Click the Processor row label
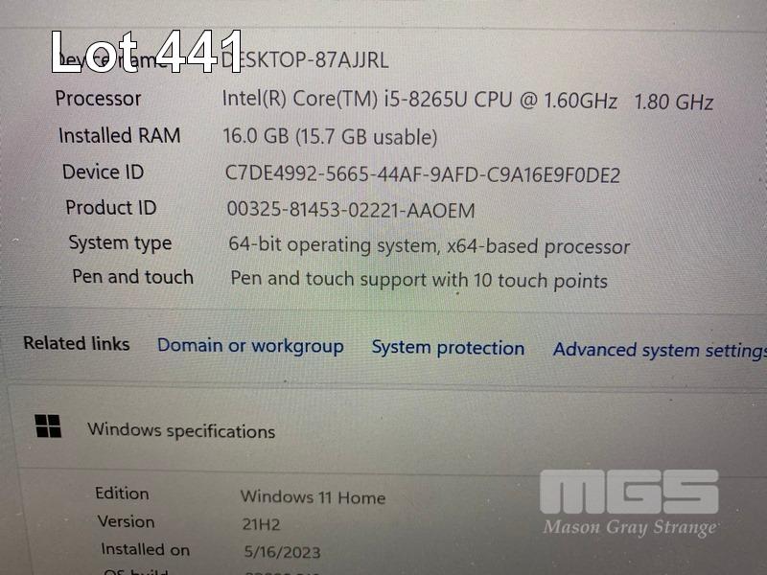Viewport: 767px width, 575px height. point(98,99)
